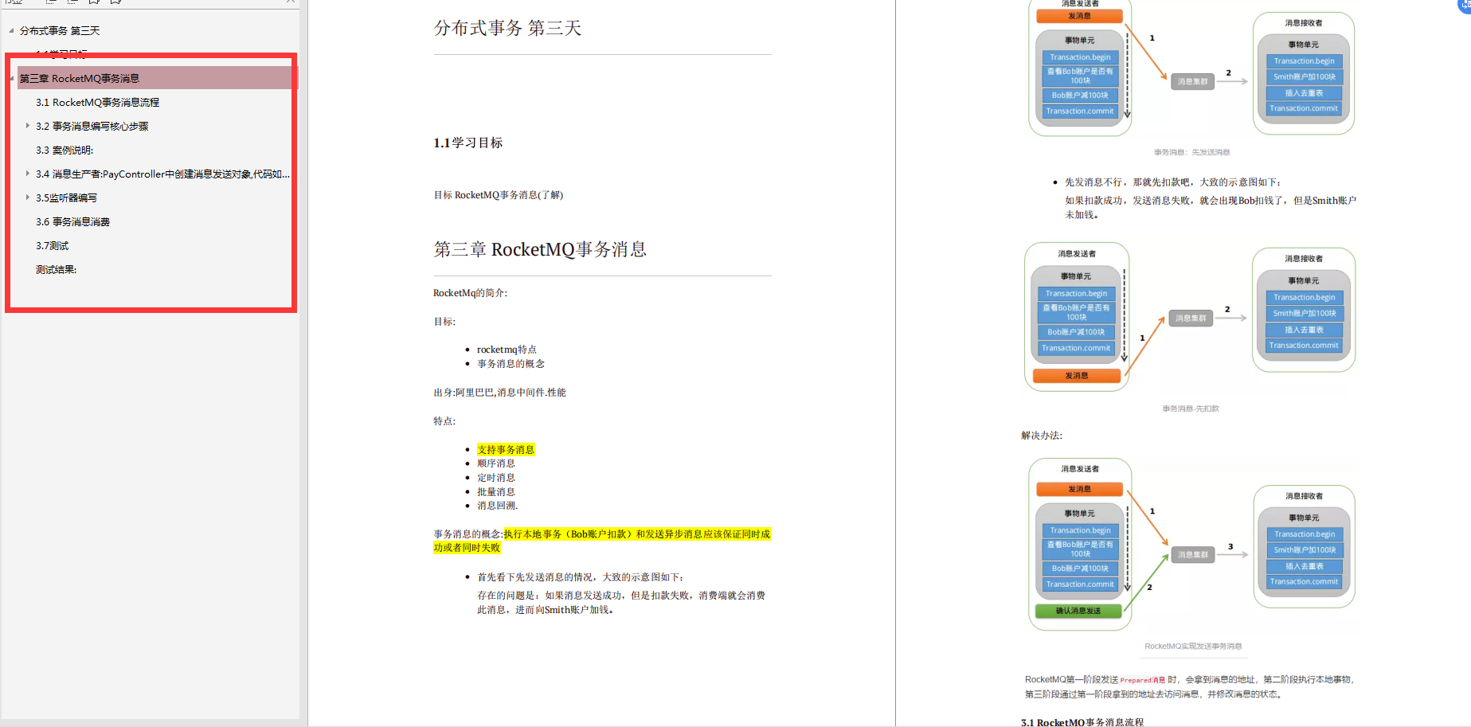Click the heading "第三章 RocketMQ事务消息" in document
Viewport: 1471px width, 727px height.
[540, 248]
